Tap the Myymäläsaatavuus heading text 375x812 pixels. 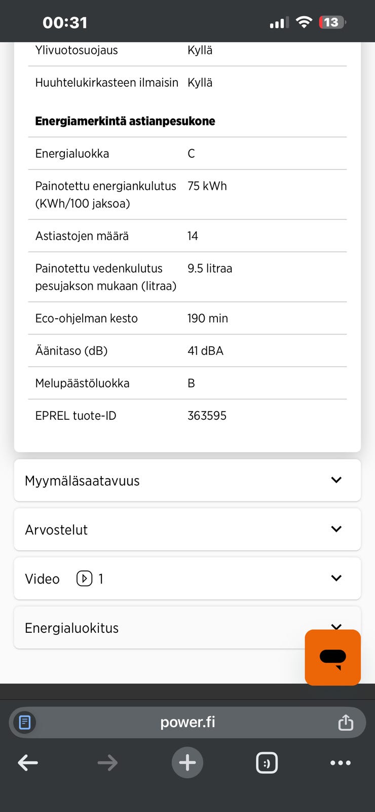[82, 481]
